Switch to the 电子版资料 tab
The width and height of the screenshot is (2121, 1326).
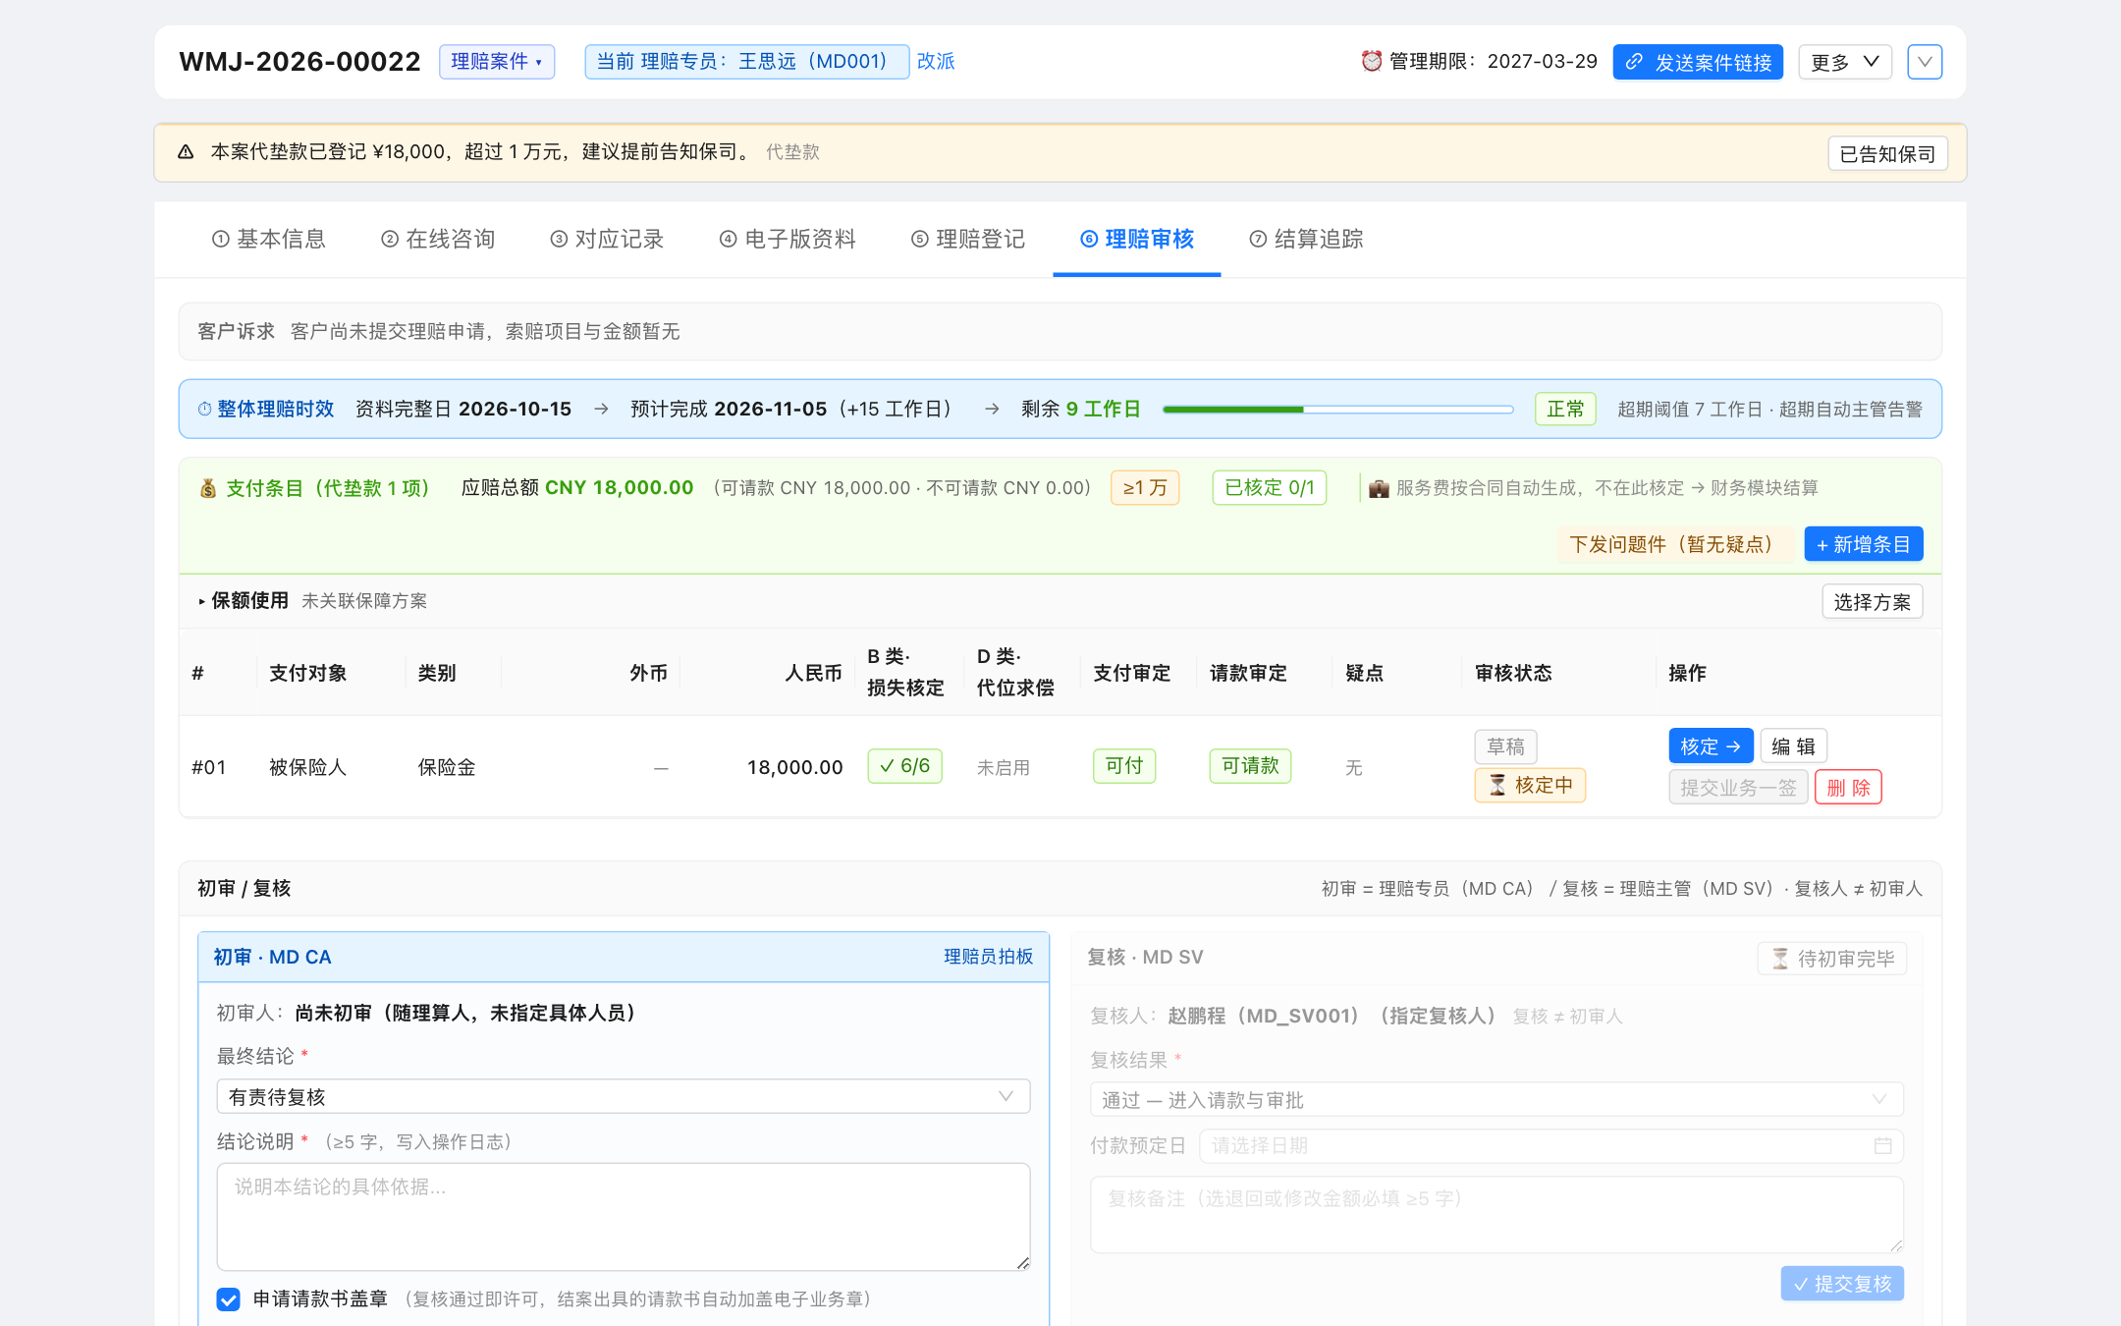(x=788, y=239)
